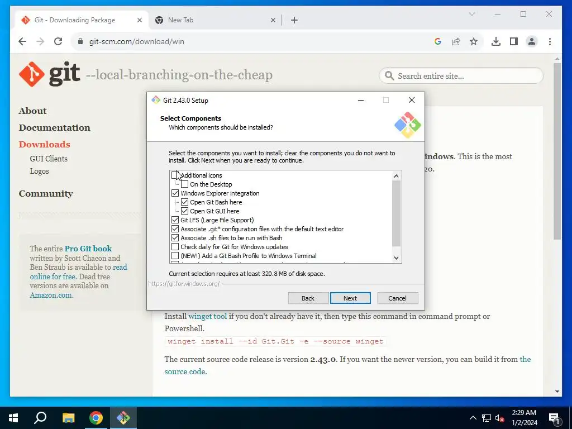The width and height of the screenshot is (572, 429).
Task: Open the Windows Start menu
Action: 13,418
